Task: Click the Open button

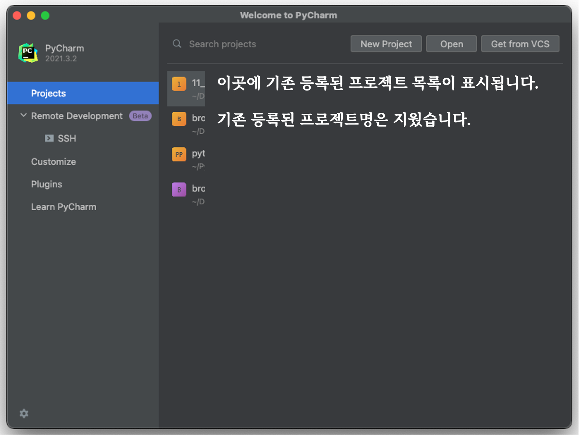Action: point(452,44)
